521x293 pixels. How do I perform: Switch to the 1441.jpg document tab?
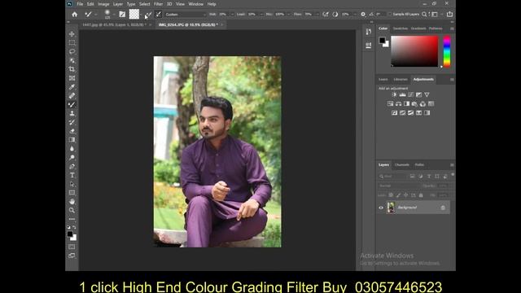[114, 24]
